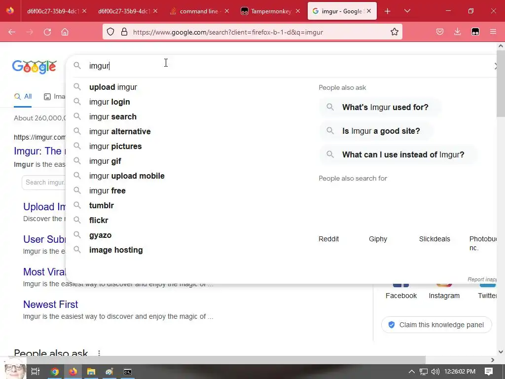The image size is (505, 379).
Task: Open File Explorer from the taskbar
Action: click(x=91, y=372)
